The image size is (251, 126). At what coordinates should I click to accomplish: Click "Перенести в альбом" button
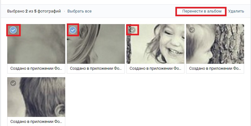pos(202,11)
